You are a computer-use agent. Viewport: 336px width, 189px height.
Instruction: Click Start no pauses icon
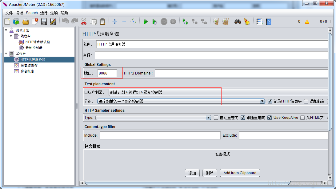[154, 22]
